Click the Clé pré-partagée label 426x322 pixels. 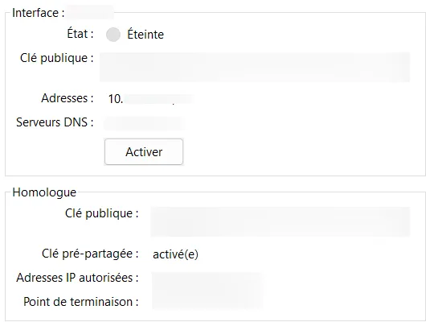[90, 254]
